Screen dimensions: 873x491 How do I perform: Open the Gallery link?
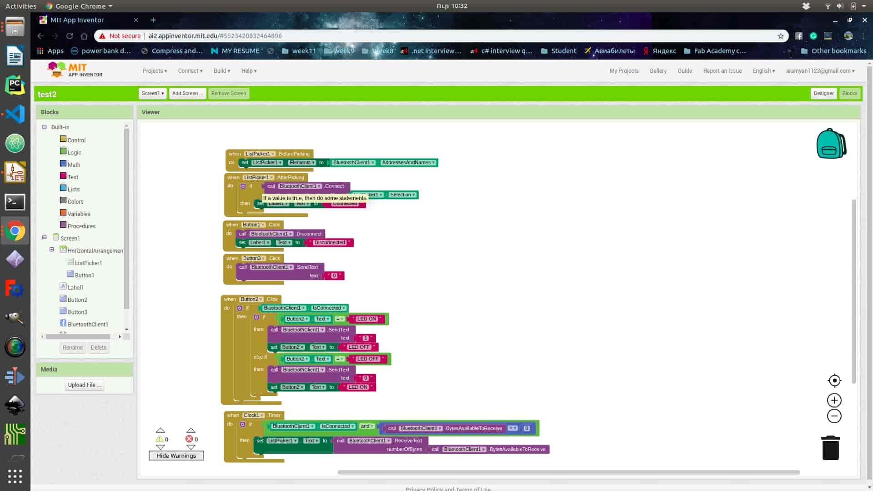[x=657, y=71]
